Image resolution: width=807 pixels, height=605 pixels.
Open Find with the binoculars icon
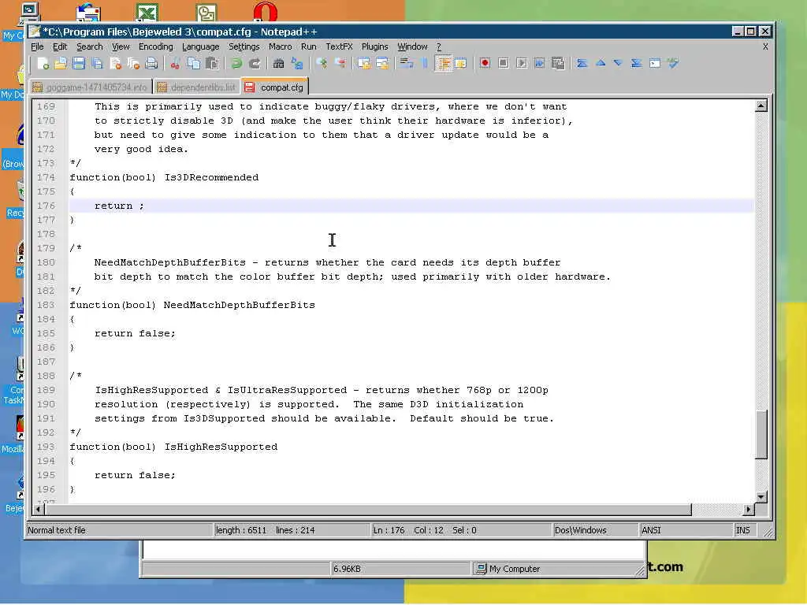pyautogui.click(x=278, y=63)
